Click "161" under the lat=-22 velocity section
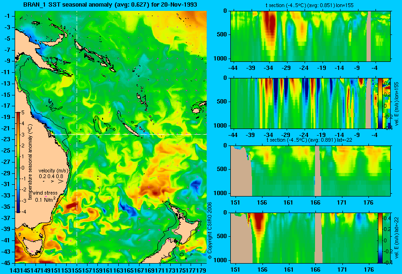 click(x=288, y=269)
